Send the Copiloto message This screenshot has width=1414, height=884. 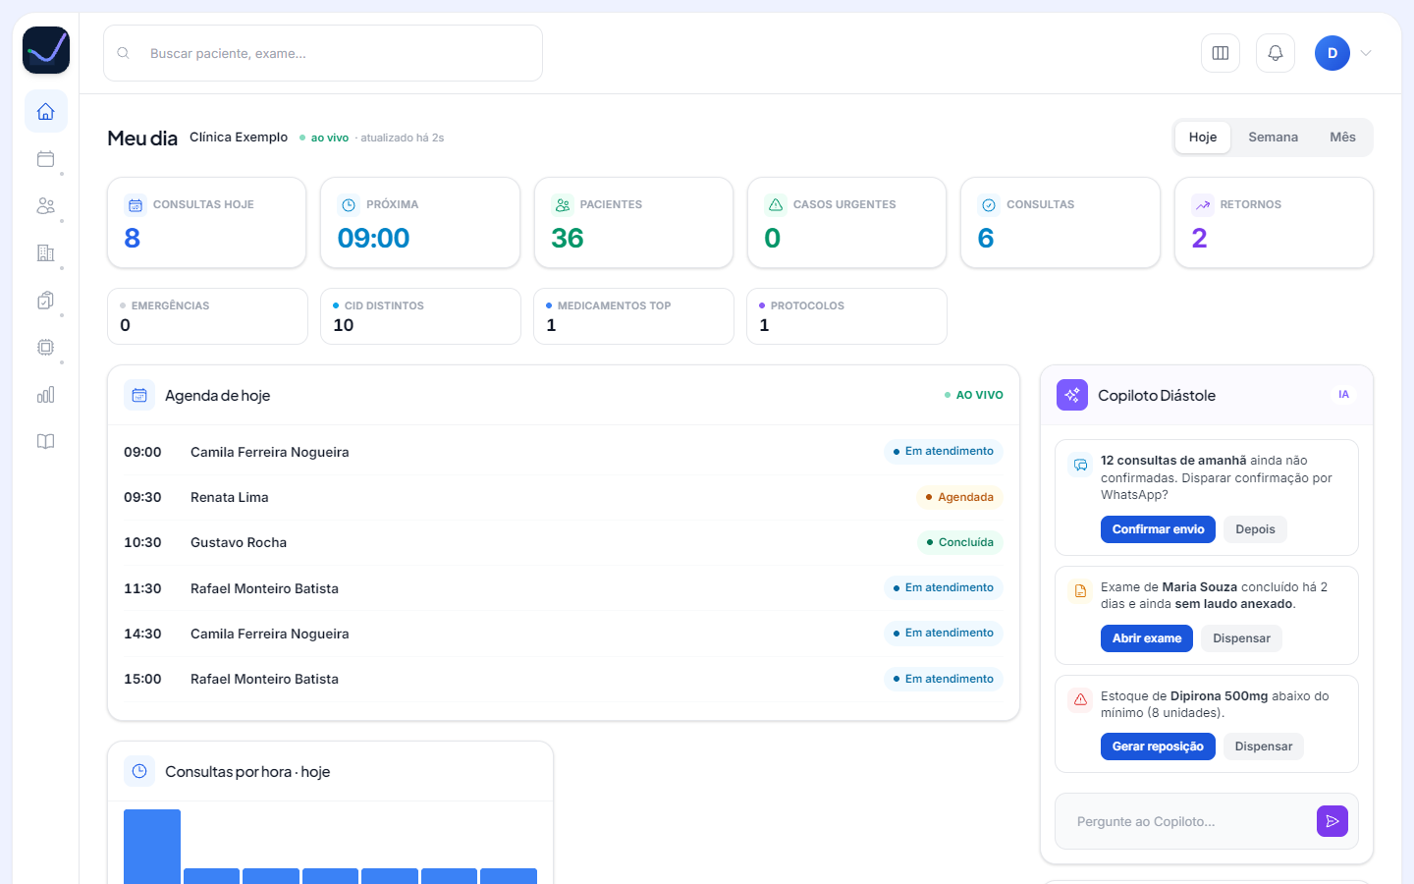click(1332, 821)
